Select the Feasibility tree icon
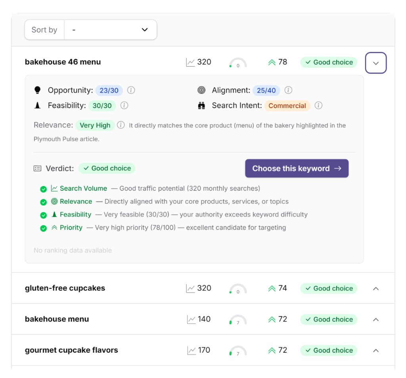 click(x=38, y=105)
